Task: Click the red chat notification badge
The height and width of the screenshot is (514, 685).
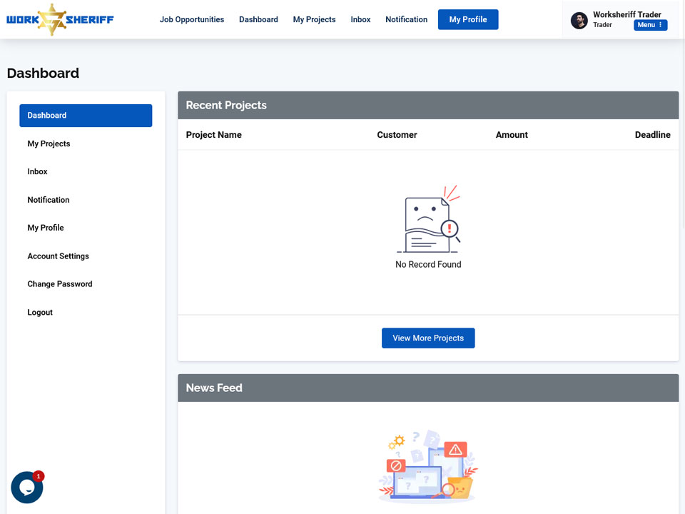Action: (x=39, y=476)
